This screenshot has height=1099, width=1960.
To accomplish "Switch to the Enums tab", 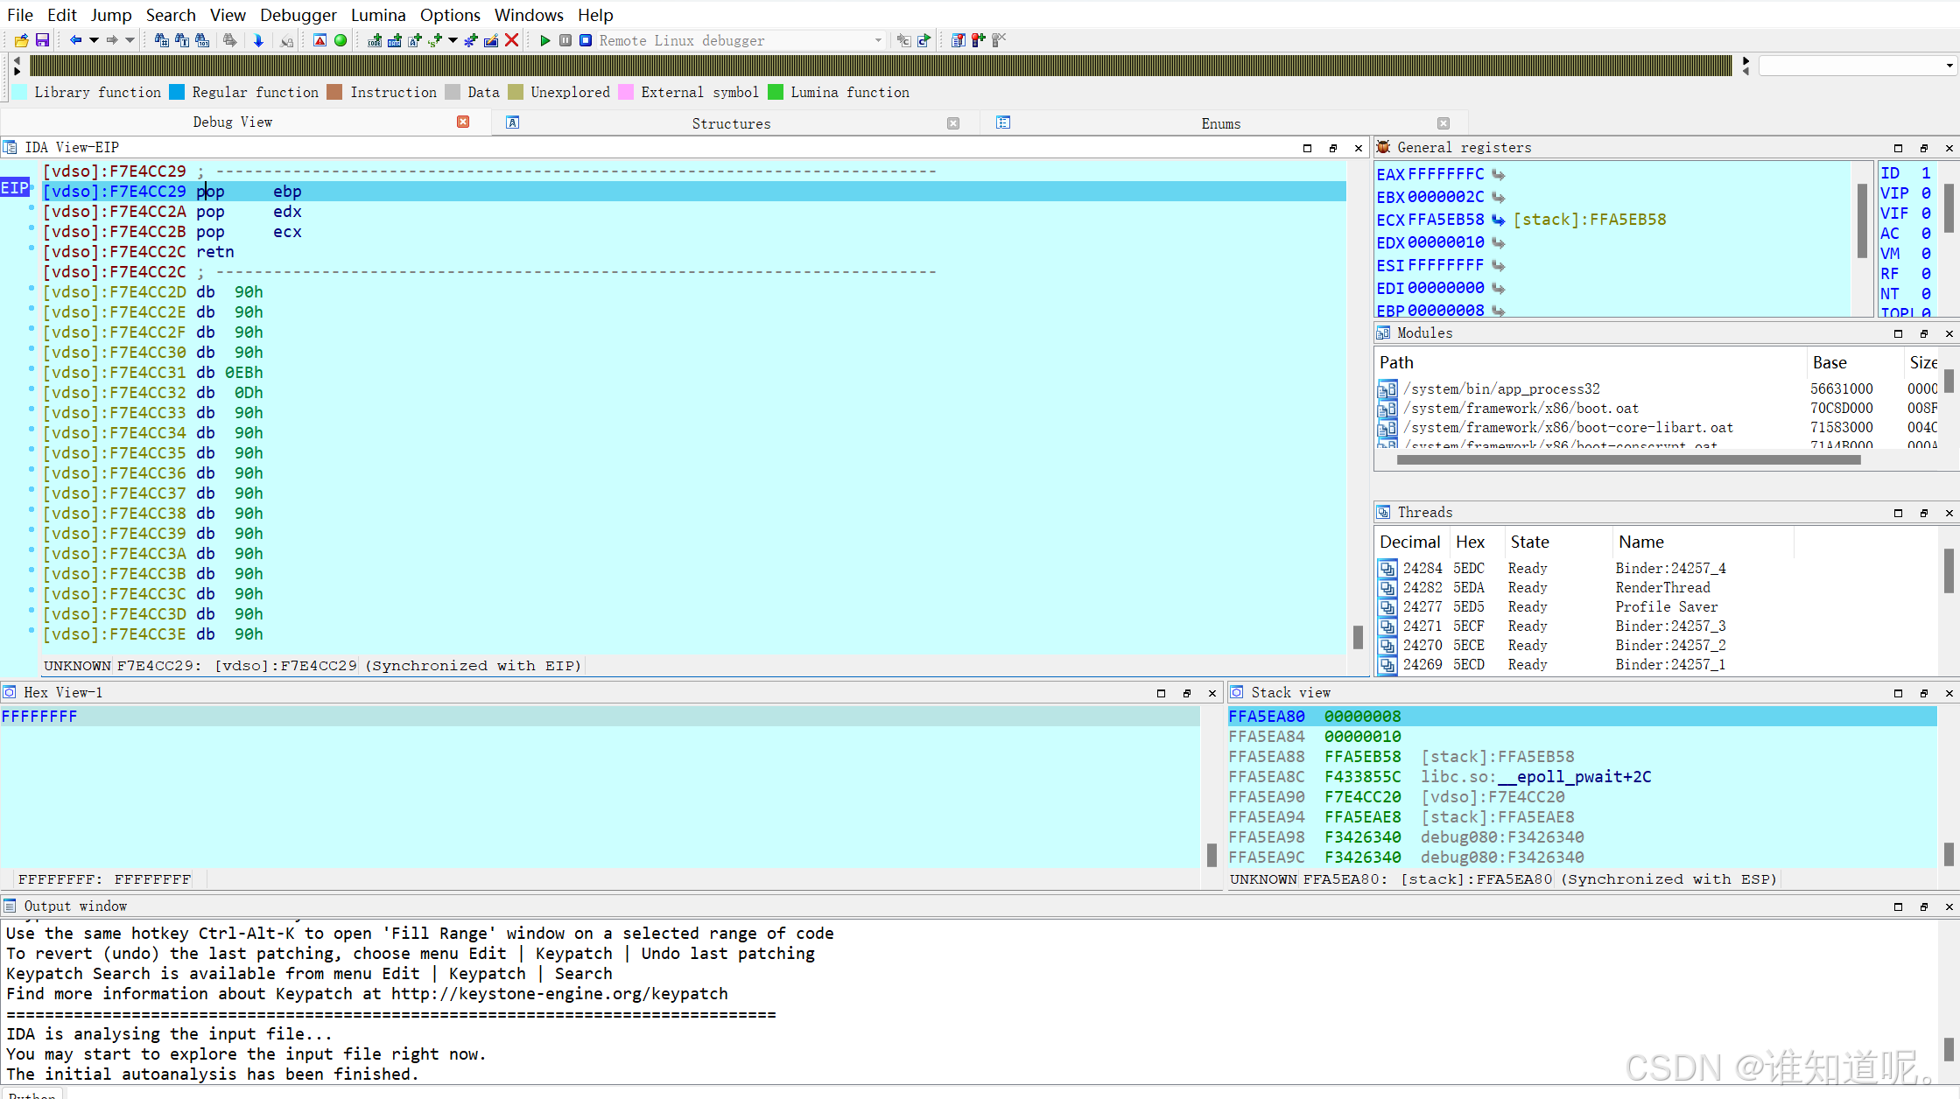I will pos(1220,123).
